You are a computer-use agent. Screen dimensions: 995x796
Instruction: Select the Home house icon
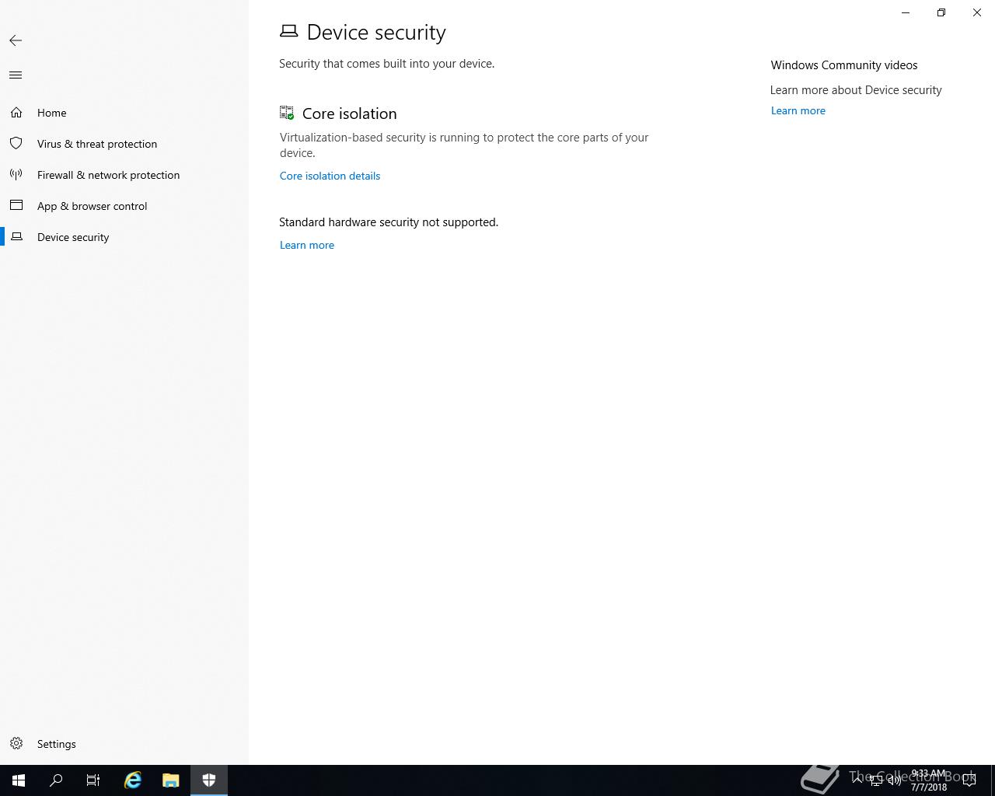tap(16, 113)
